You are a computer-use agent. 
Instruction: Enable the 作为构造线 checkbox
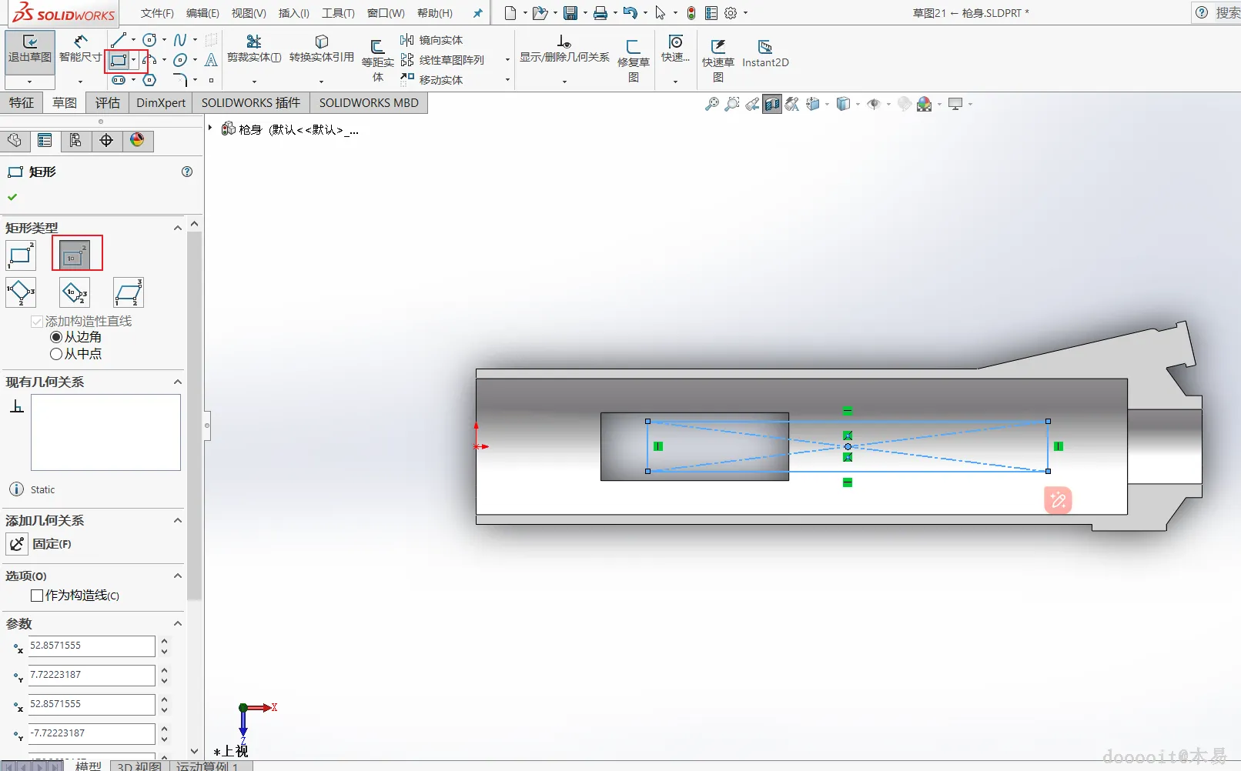coord(37,596)
